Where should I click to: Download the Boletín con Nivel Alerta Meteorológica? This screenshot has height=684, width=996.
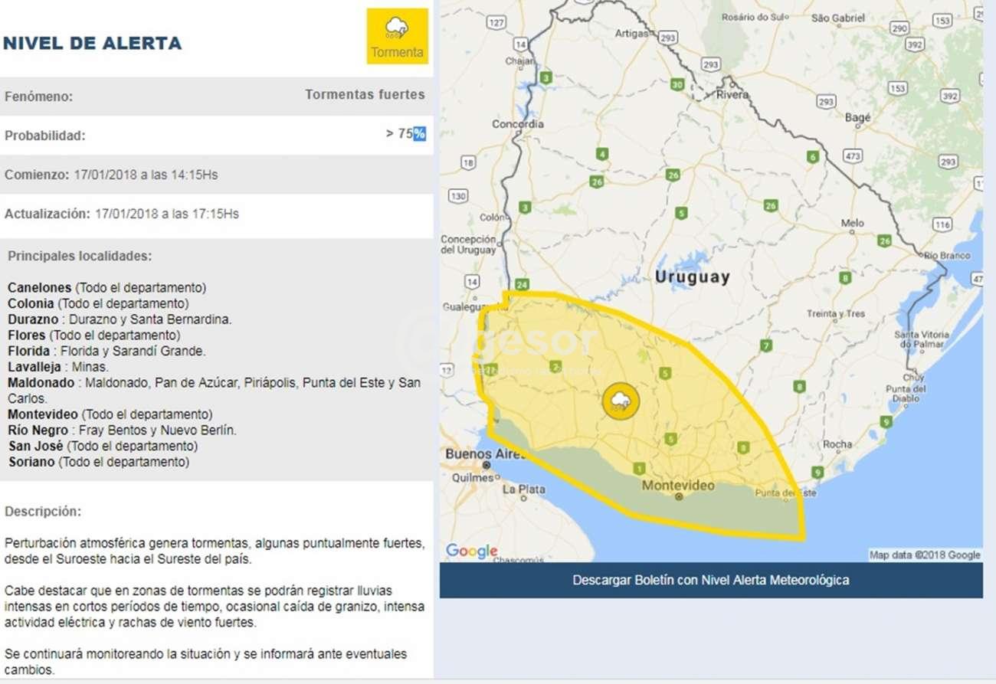click(710, 580)
